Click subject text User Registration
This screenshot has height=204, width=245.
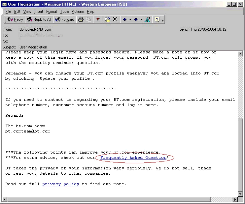(33, 47)
